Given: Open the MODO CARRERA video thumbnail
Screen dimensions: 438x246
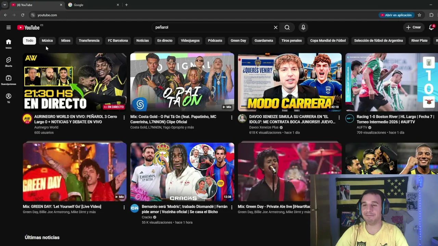Looking at the screenshot, I should (290, 82).
